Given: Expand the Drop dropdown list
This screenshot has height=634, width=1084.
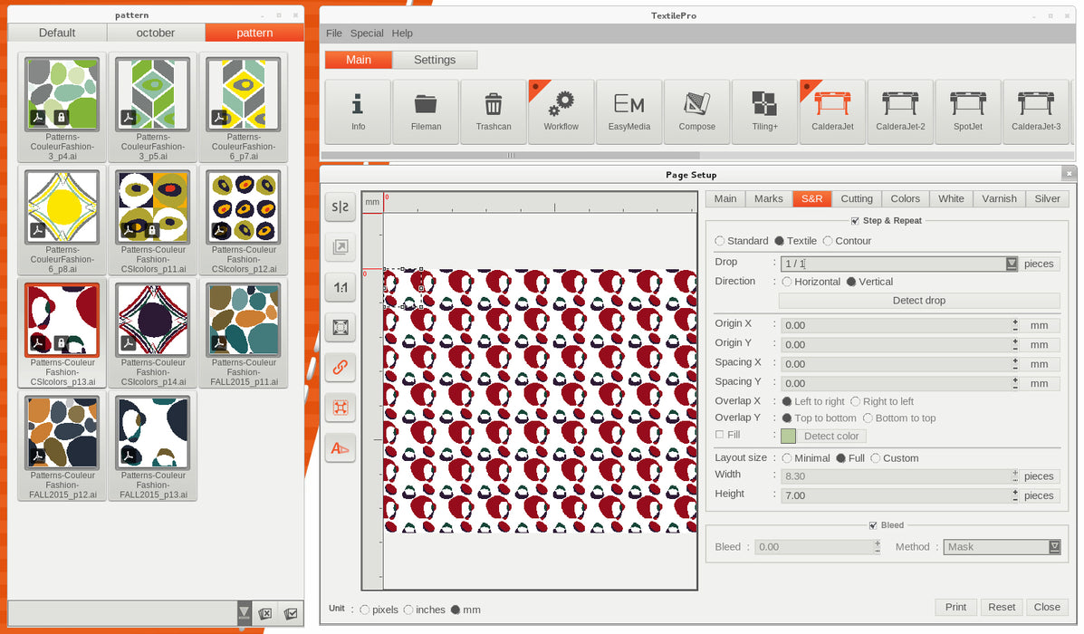Looking at the screenshot, I should (1011, 264).
